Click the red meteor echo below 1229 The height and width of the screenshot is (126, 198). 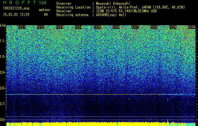click(x=168, y=100)
